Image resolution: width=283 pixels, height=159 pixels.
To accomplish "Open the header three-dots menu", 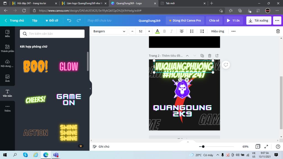I will point(277,20).
